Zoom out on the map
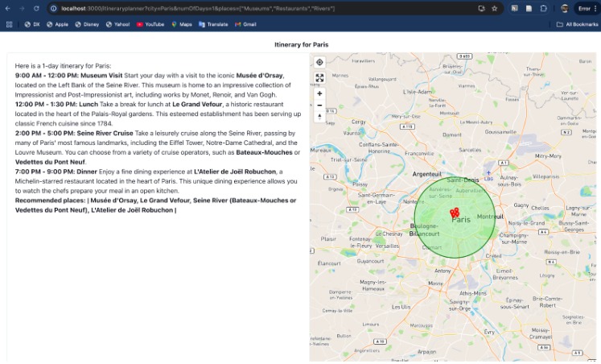Viewport: 601px width, 364px height. coord(319,105)
